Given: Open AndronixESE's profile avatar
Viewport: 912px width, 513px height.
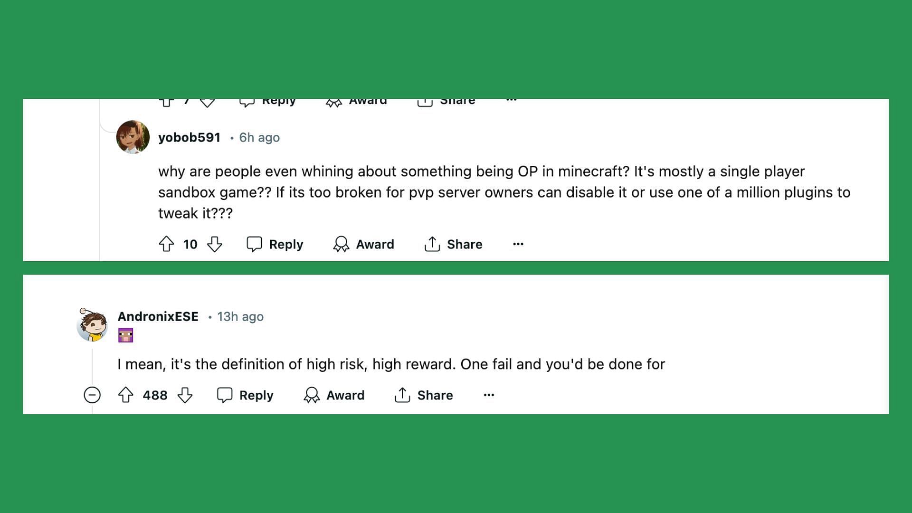Looking at the screenshot, I should click(92, 325).
